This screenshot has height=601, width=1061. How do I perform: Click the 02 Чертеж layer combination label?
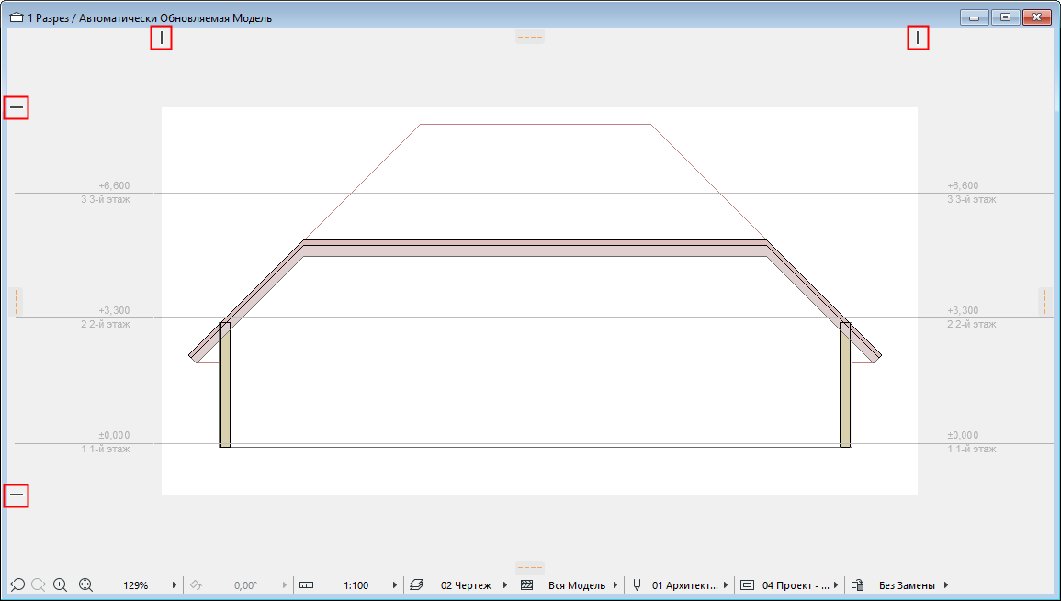point(467,585)
